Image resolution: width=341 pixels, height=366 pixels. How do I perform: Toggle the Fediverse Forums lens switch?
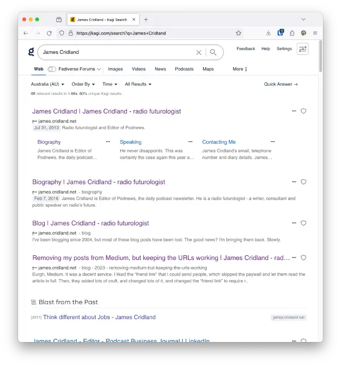52,69
